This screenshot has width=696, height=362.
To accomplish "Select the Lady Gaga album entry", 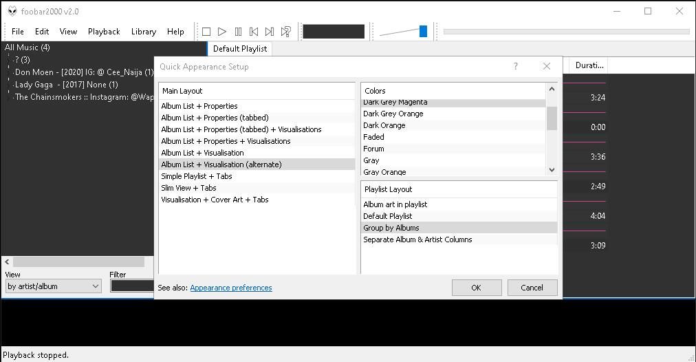I will click(x=66, y=85).
